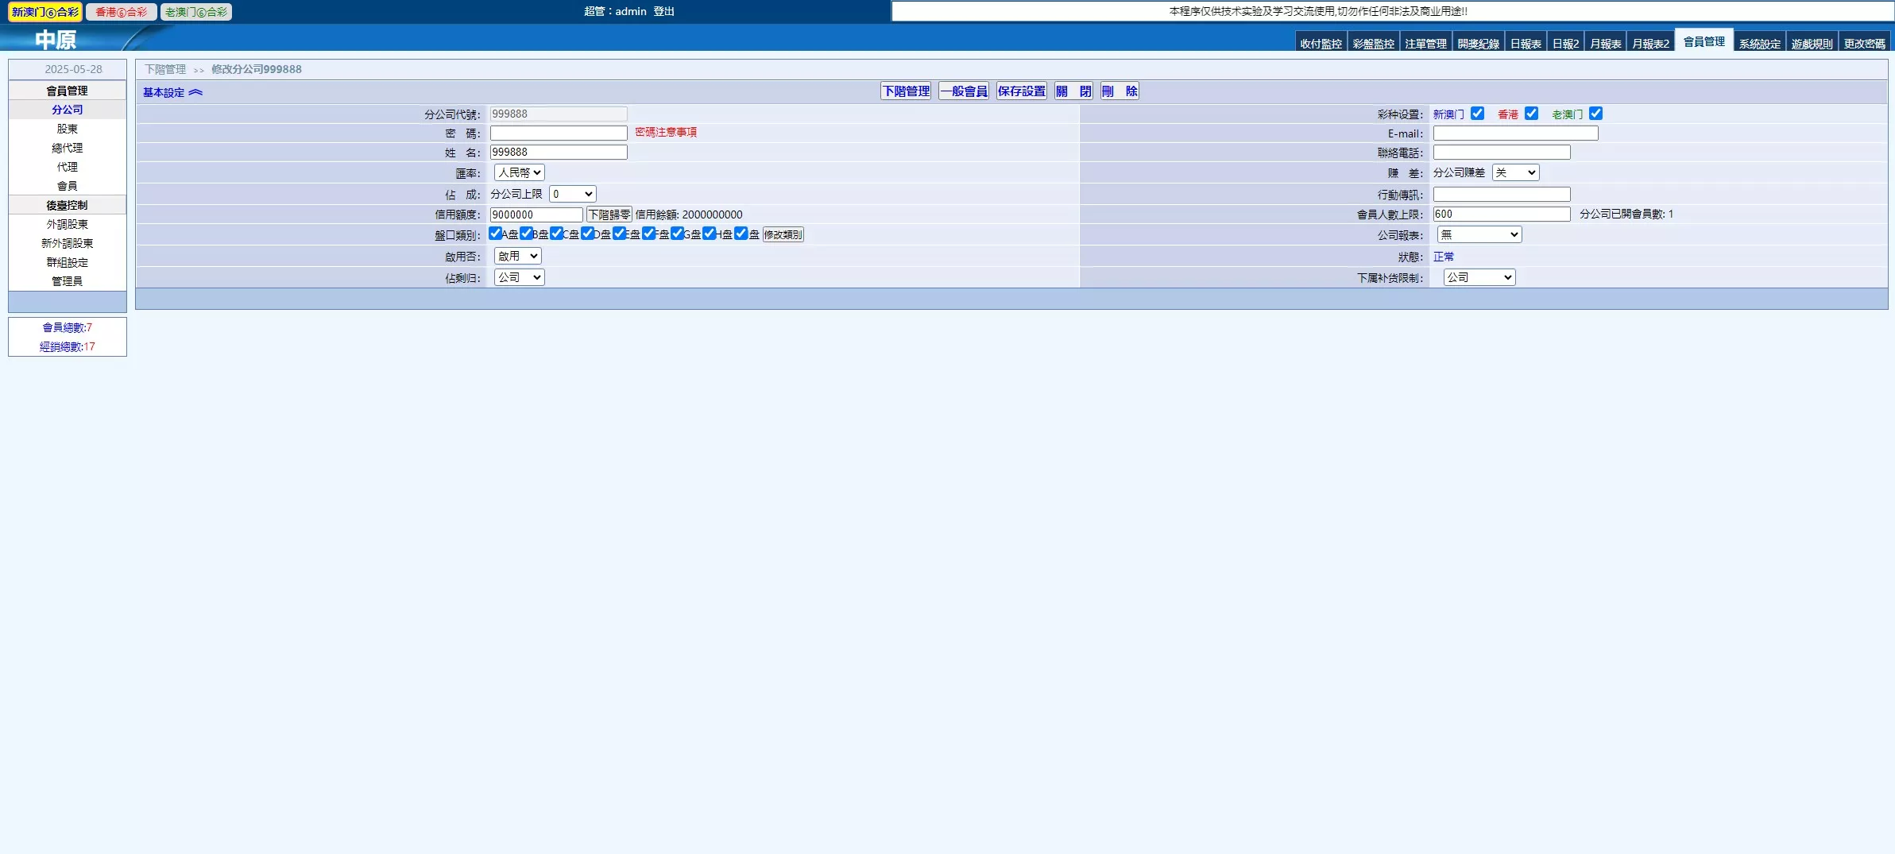Toggle the 新澳门 lottery checkbox

(x=1477, y=114)
